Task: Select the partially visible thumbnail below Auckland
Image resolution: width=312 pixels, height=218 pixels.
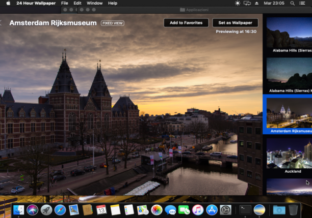Action: point(289,186)
